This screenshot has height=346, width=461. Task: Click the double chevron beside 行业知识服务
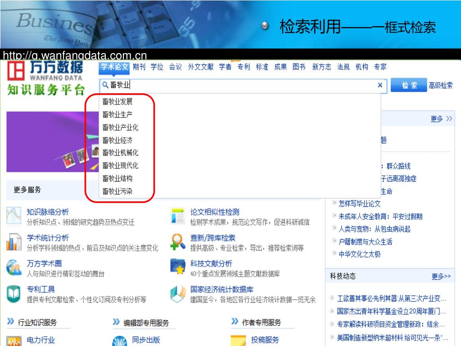click(x=10, y=321)
